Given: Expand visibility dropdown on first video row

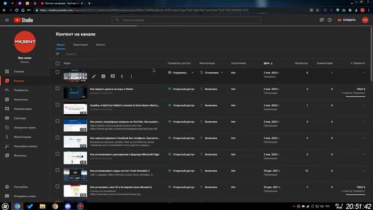Looking at the screenshot, I should [192, 72].
